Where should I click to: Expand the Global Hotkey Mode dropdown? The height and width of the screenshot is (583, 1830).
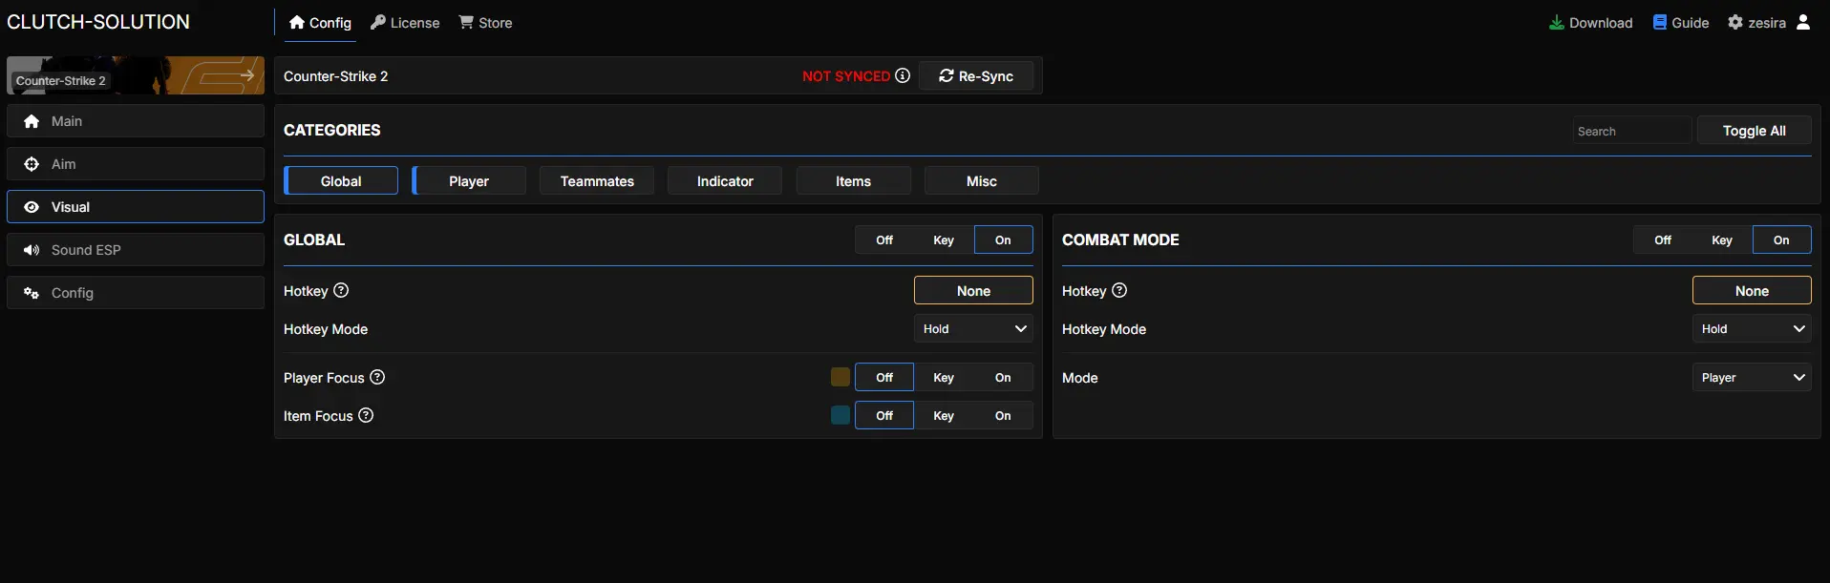pos(973,328)
